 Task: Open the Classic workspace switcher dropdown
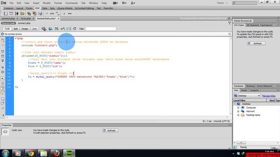222,3
